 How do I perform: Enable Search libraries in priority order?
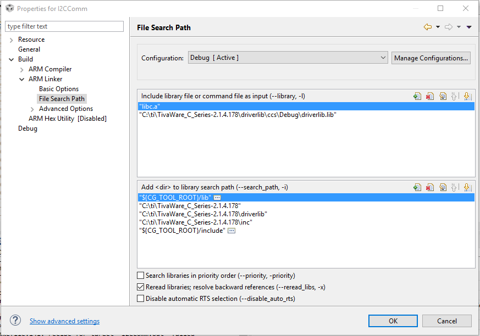[141, 276]
